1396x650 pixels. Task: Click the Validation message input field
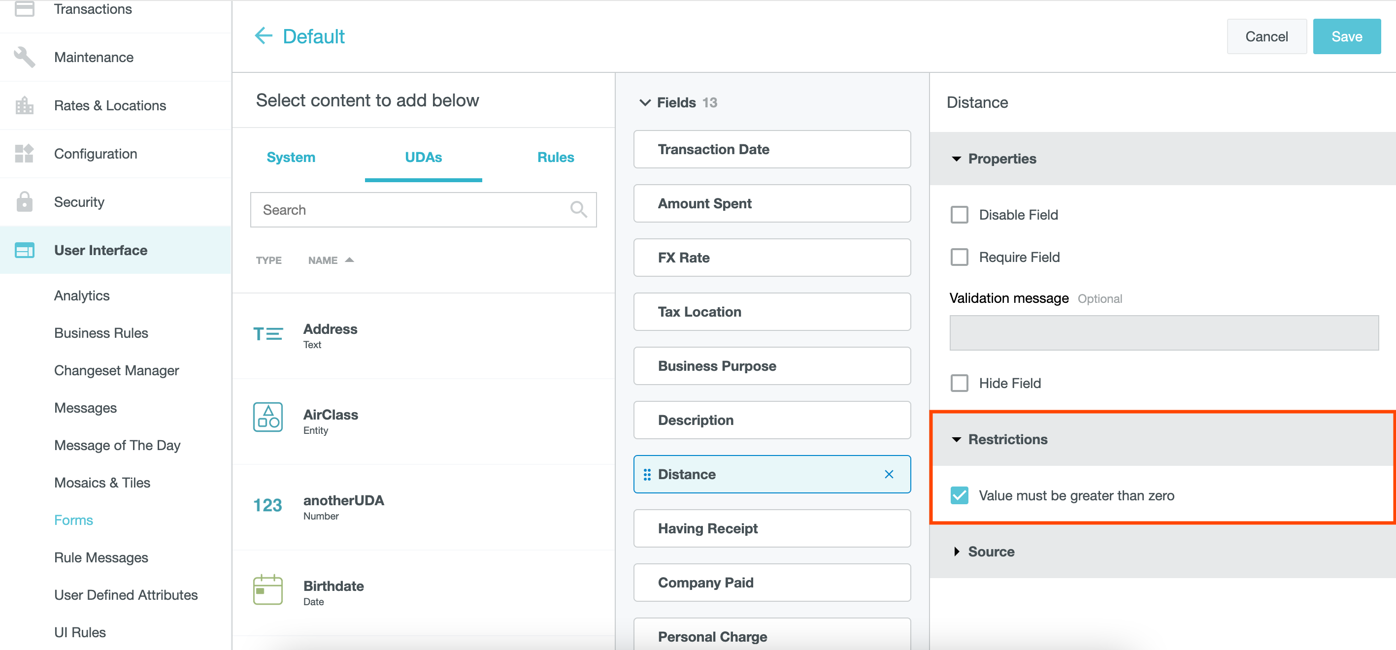pyautogui.click(x=1163, y=333)
